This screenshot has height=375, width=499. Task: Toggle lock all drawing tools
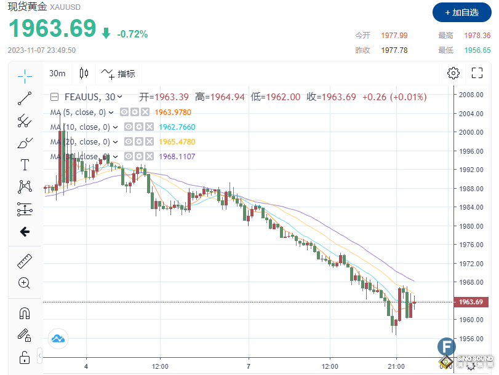click(x=25, y=357)
